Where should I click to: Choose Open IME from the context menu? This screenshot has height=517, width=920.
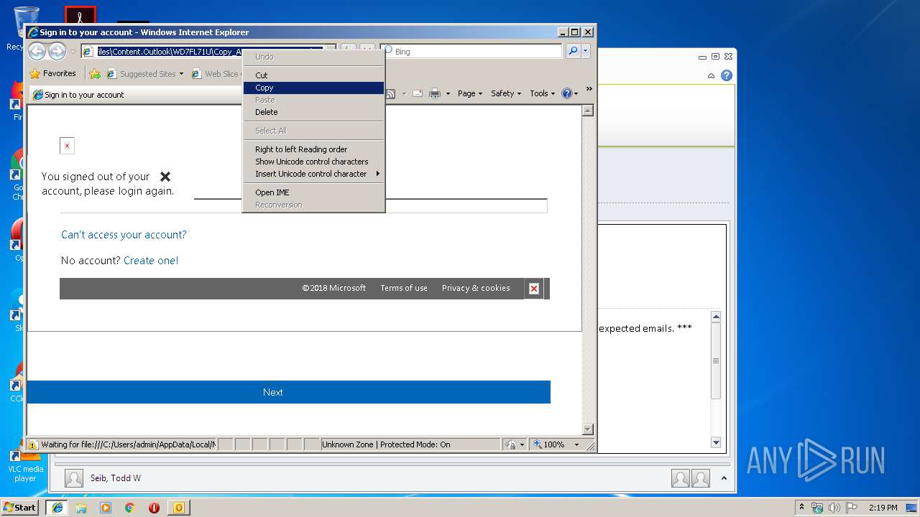313,192
